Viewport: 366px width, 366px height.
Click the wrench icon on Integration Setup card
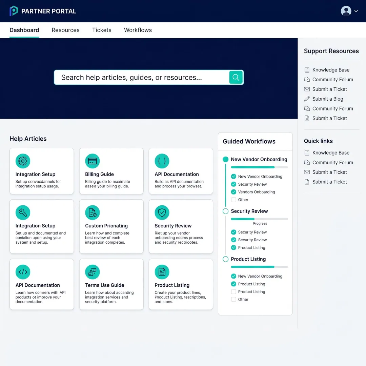coord(23,212)
